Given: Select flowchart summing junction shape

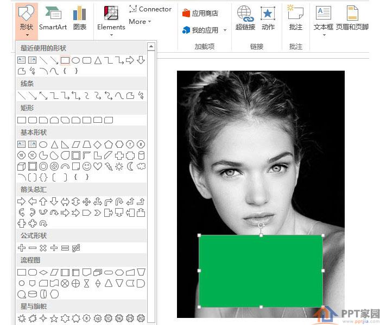Looking at the screenshot, I should (x=65, y=283).
